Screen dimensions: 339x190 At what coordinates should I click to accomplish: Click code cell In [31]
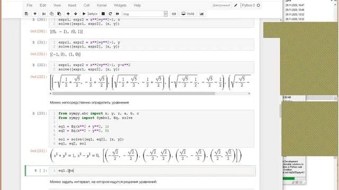tap(151, 44)
